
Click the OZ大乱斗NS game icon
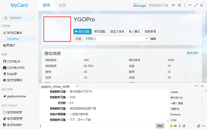tap(4, 68)
